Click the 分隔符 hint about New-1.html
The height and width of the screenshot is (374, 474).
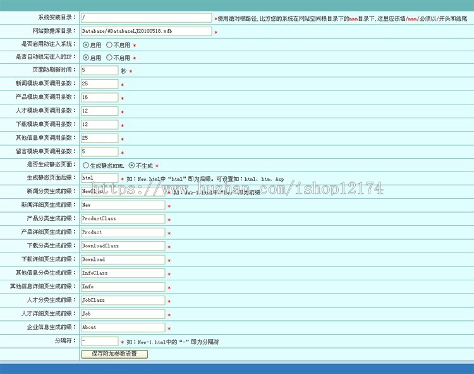(x=173, y=342)
